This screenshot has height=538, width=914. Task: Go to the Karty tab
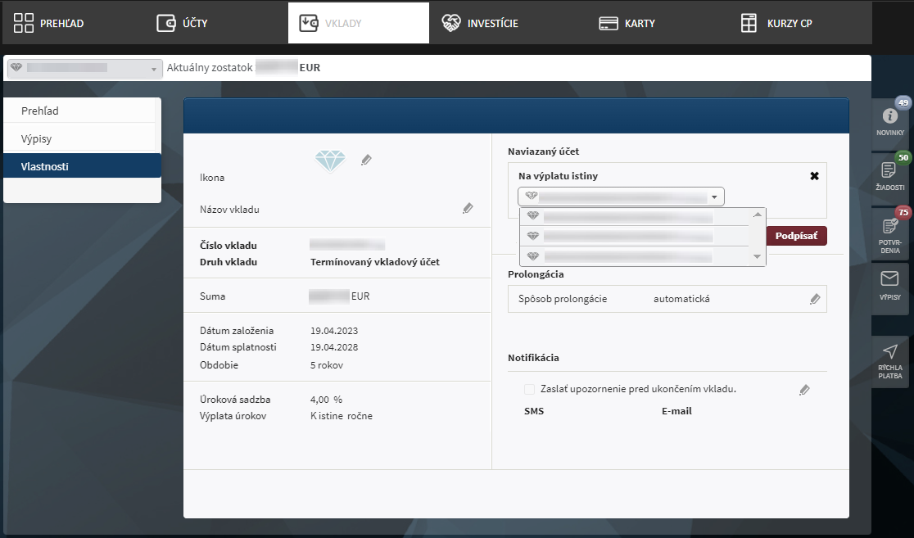tap(627, 23)
